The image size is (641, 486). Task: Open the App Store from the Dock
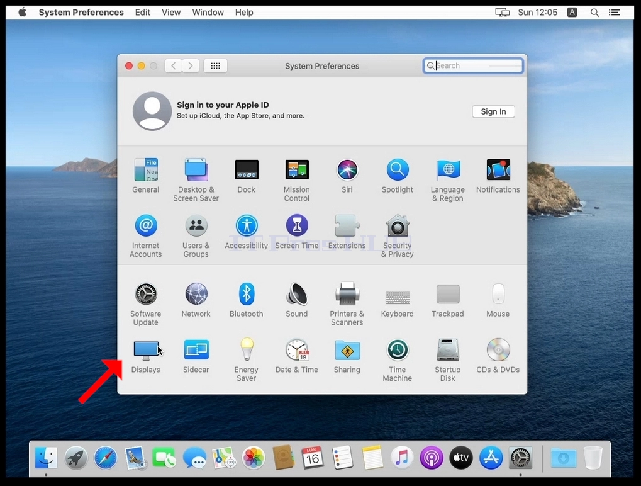(x=491, y=458)
